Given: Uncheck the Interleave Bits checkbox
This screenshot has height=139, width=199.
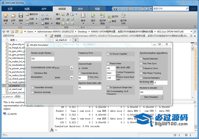Looking at the screenshot, I should click(x=33, y=73).
